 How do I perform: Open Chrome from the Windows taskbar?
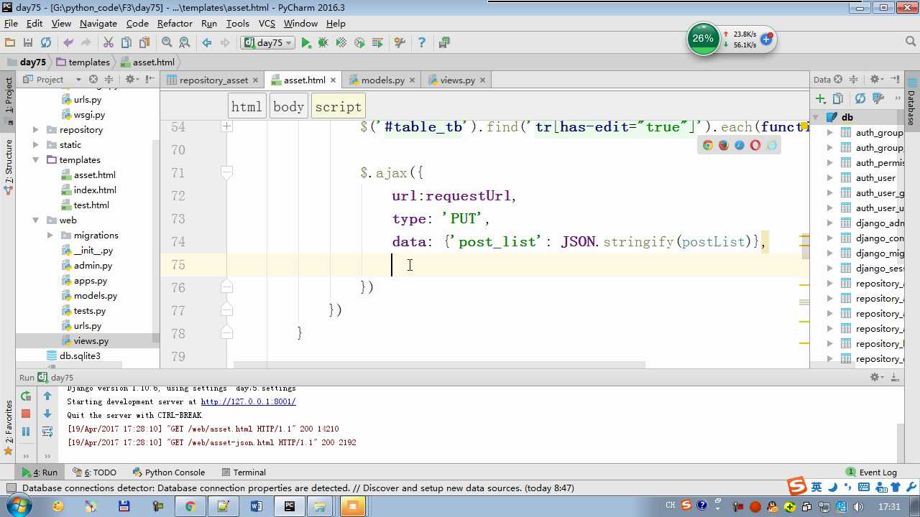pyautogui.click(x=190, y=506)
